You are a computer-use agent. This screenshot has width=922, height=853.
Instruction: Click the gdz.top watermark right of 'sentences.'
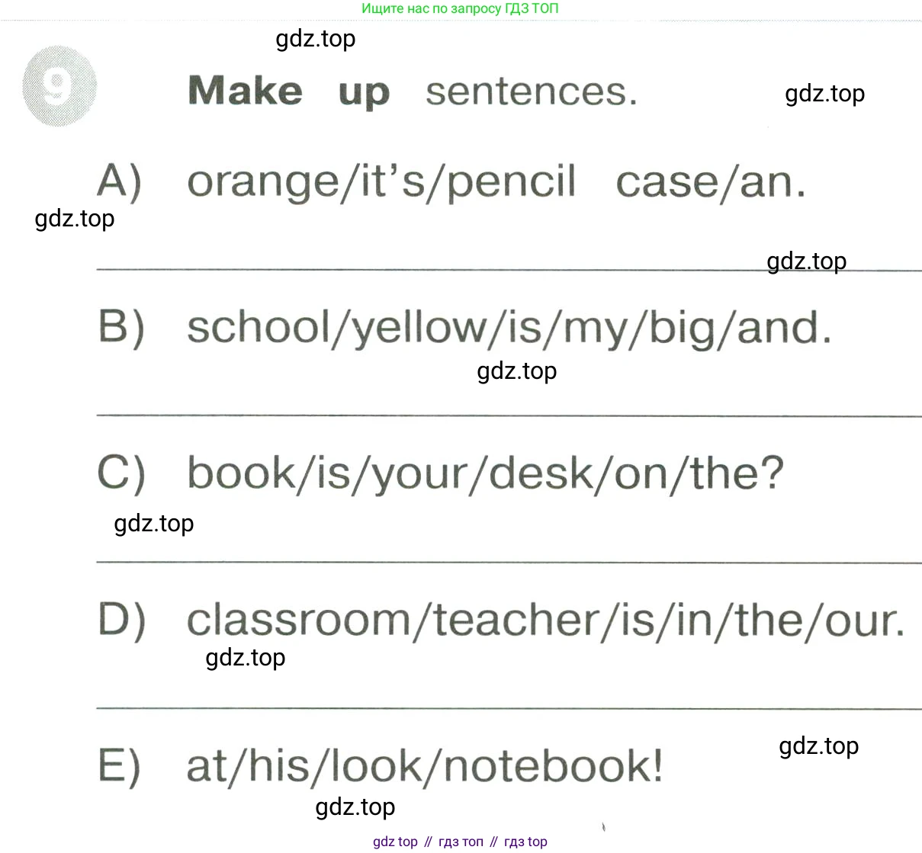point(825,94)
